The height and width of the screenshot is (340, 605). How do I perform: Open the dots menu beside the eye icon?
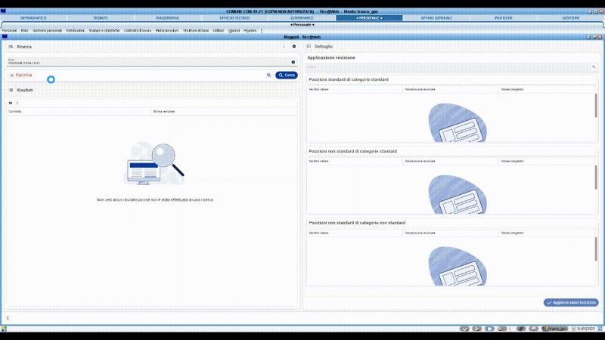pyautogui.click(x=17, y=103)
